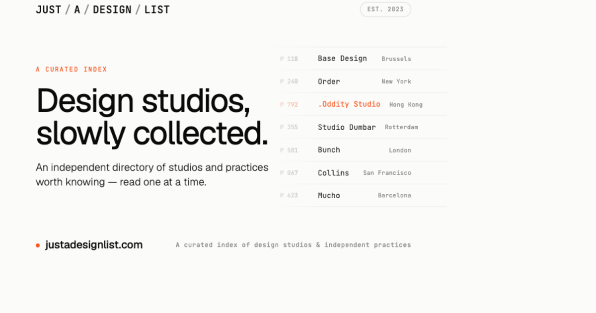Click the number 623 index label
Image resolution: width=596 pixels, height=313 pixels.
(289, 196)
